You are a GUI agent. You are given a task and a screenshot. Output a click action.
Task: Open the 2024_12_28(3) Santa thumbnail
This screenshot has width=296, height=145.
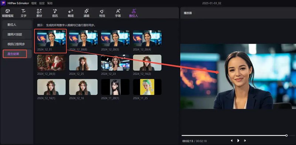51,63
